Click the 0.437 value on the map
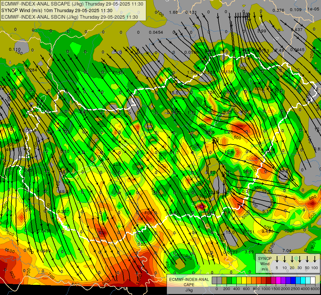 [297, 30]
